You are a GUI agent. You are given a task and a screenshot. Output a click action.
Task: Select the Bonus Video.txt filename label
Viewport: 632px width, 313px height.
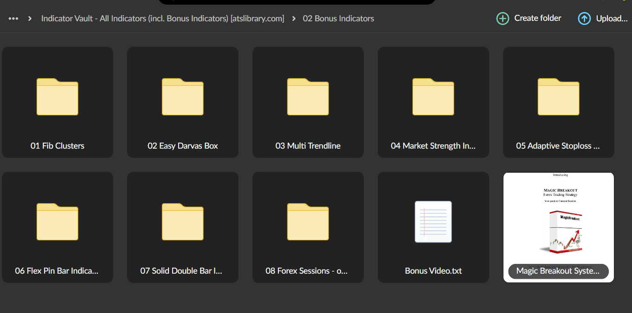pyautogui.click(x=433, y=270)
